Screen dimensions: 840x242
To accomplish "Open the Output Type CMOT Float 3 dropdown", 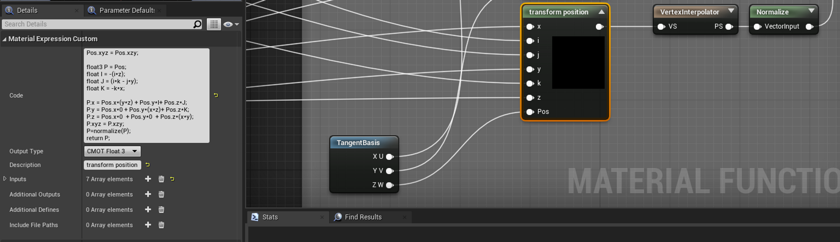I will click(x=112, y=151).
